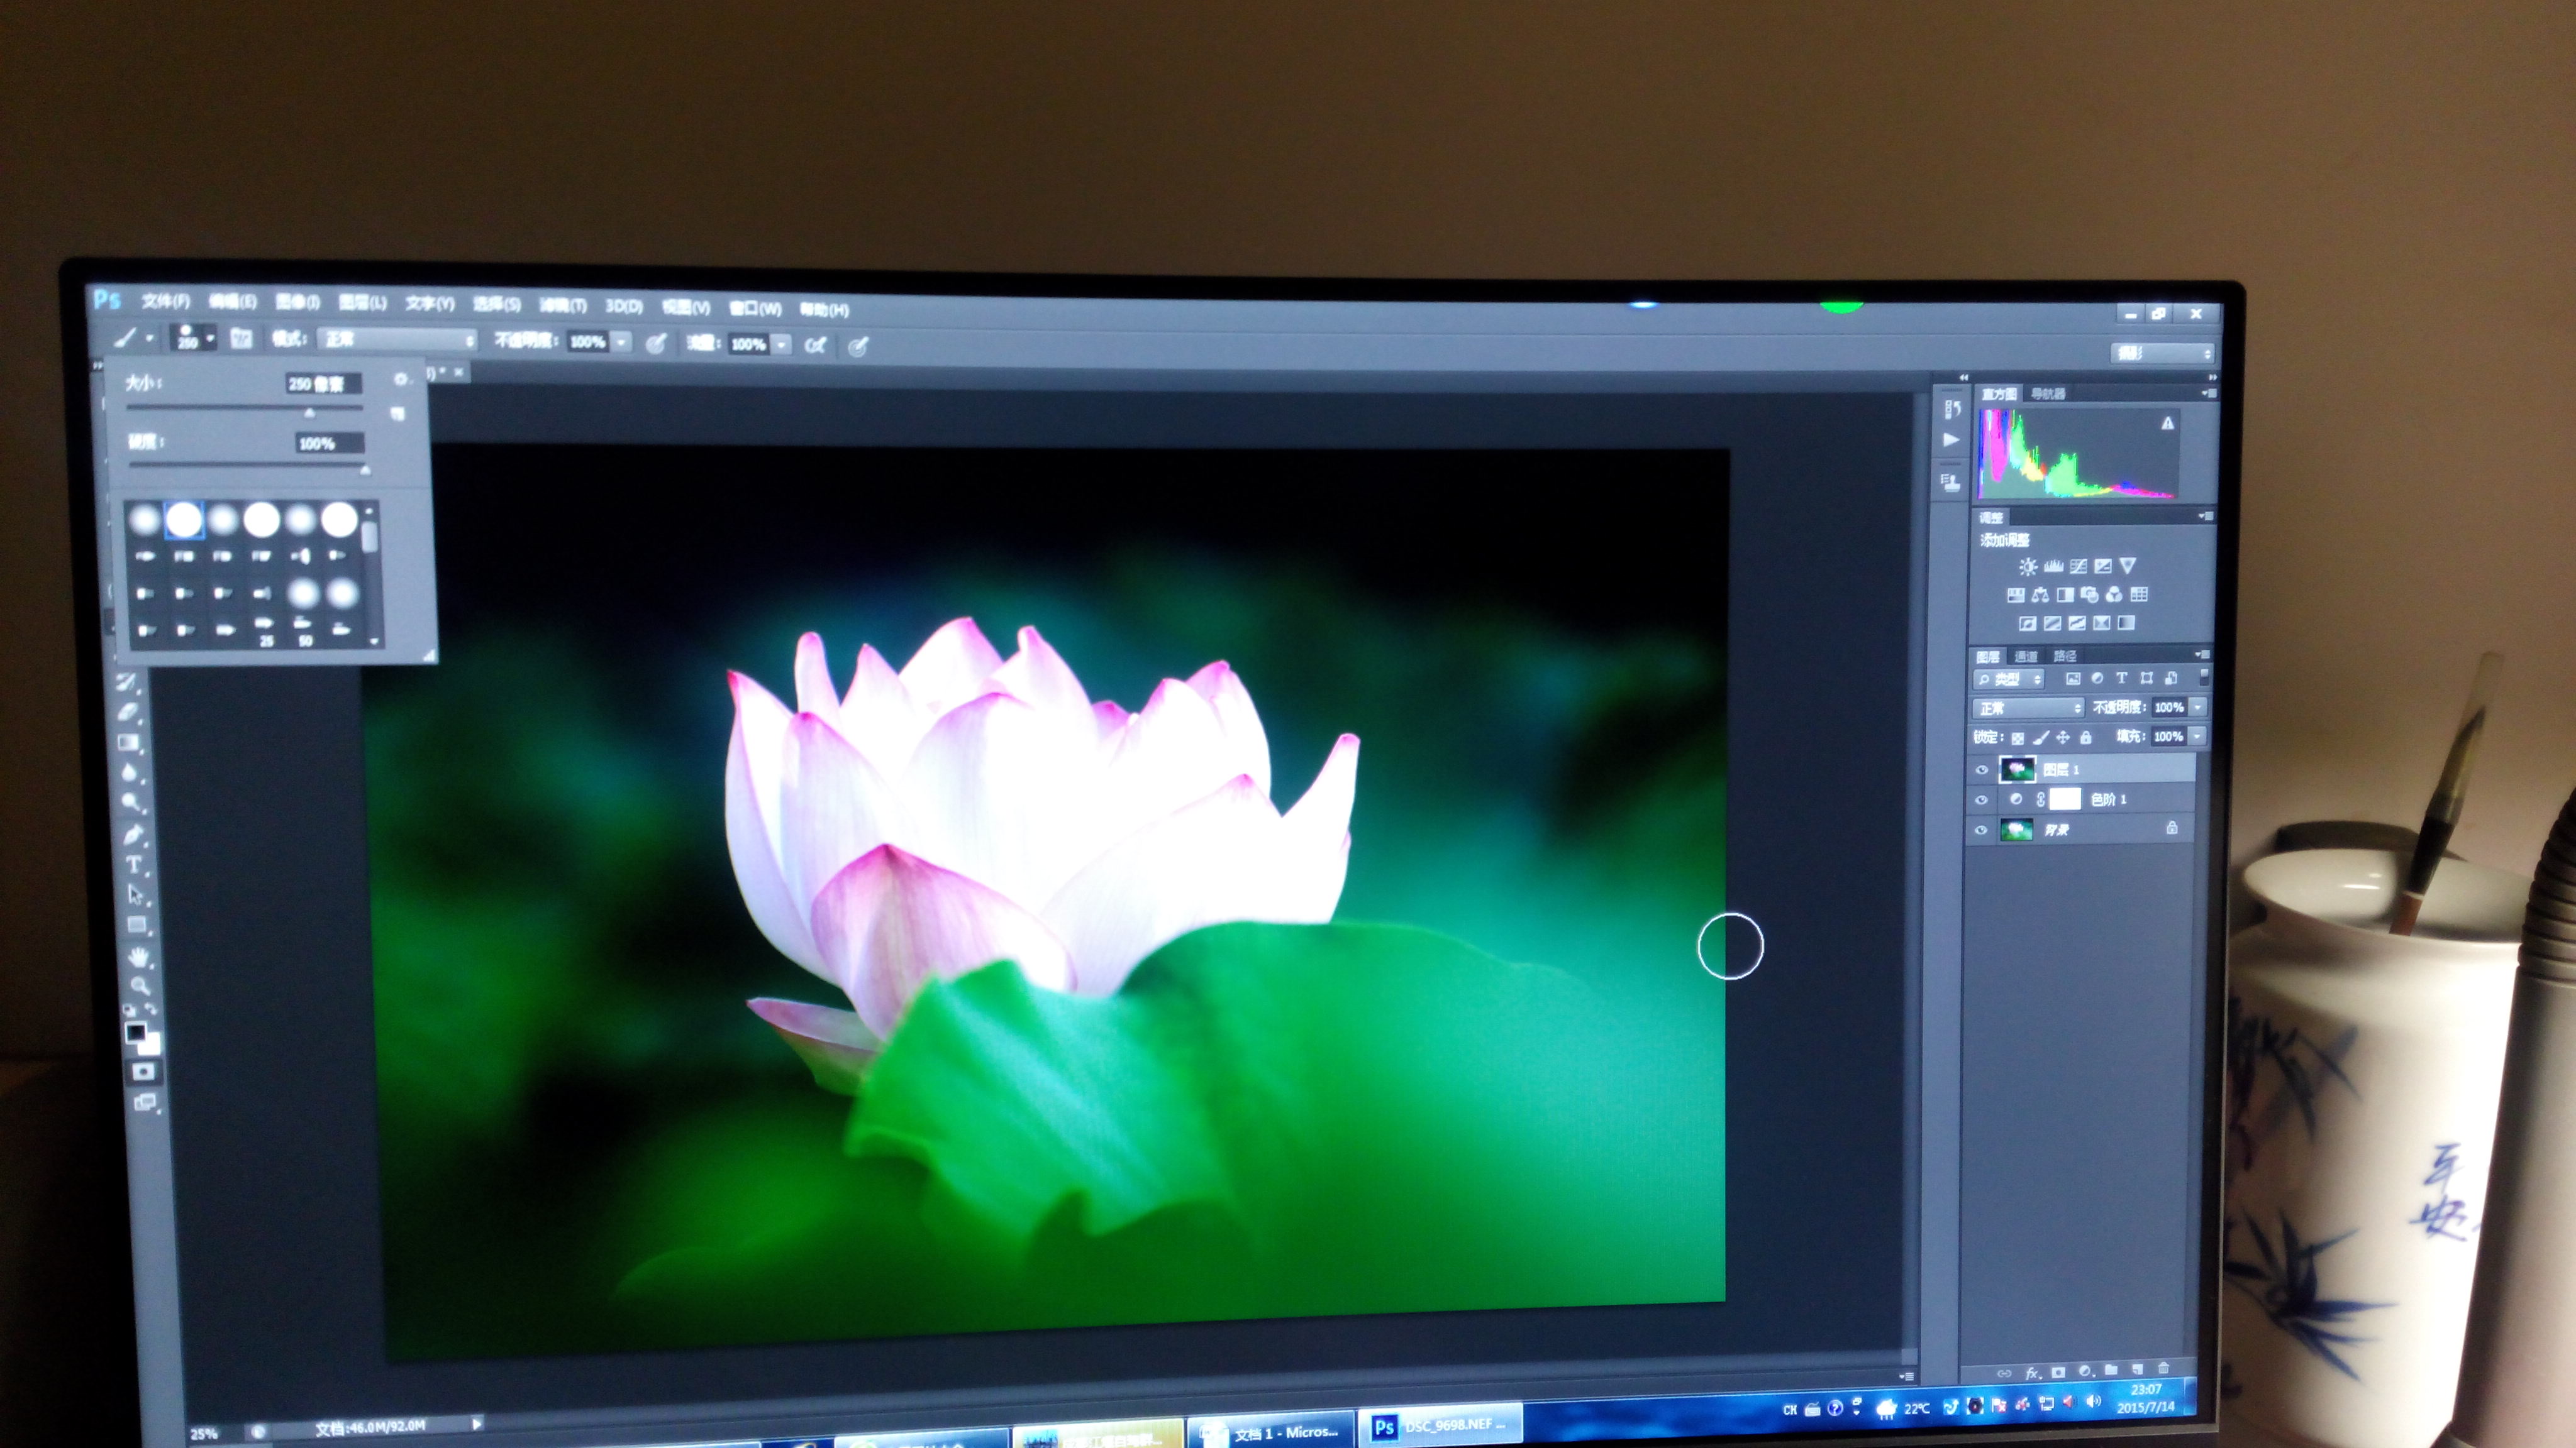Toggle airbrush mode in options bar
This screenshot has width=2576, height=1448.
[815, 346]
